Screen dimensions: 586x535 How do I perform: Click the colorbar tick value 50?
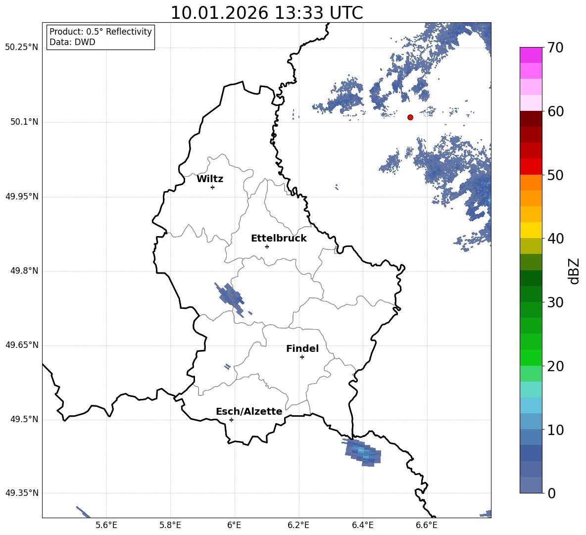pyautogui.click(x=555, y=175)
